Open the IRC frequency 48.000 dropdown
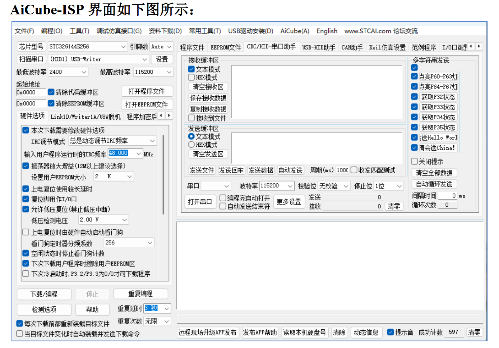Screen dimensions: 499x348 pyautogui.click(x=139, y=154)
